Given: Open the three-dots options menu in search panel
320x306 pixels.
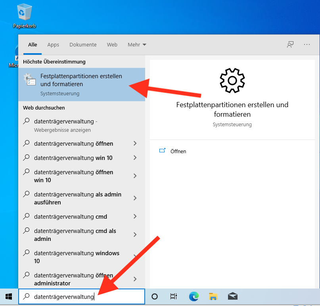Looking at the screenshot, I should pos(307,44).
